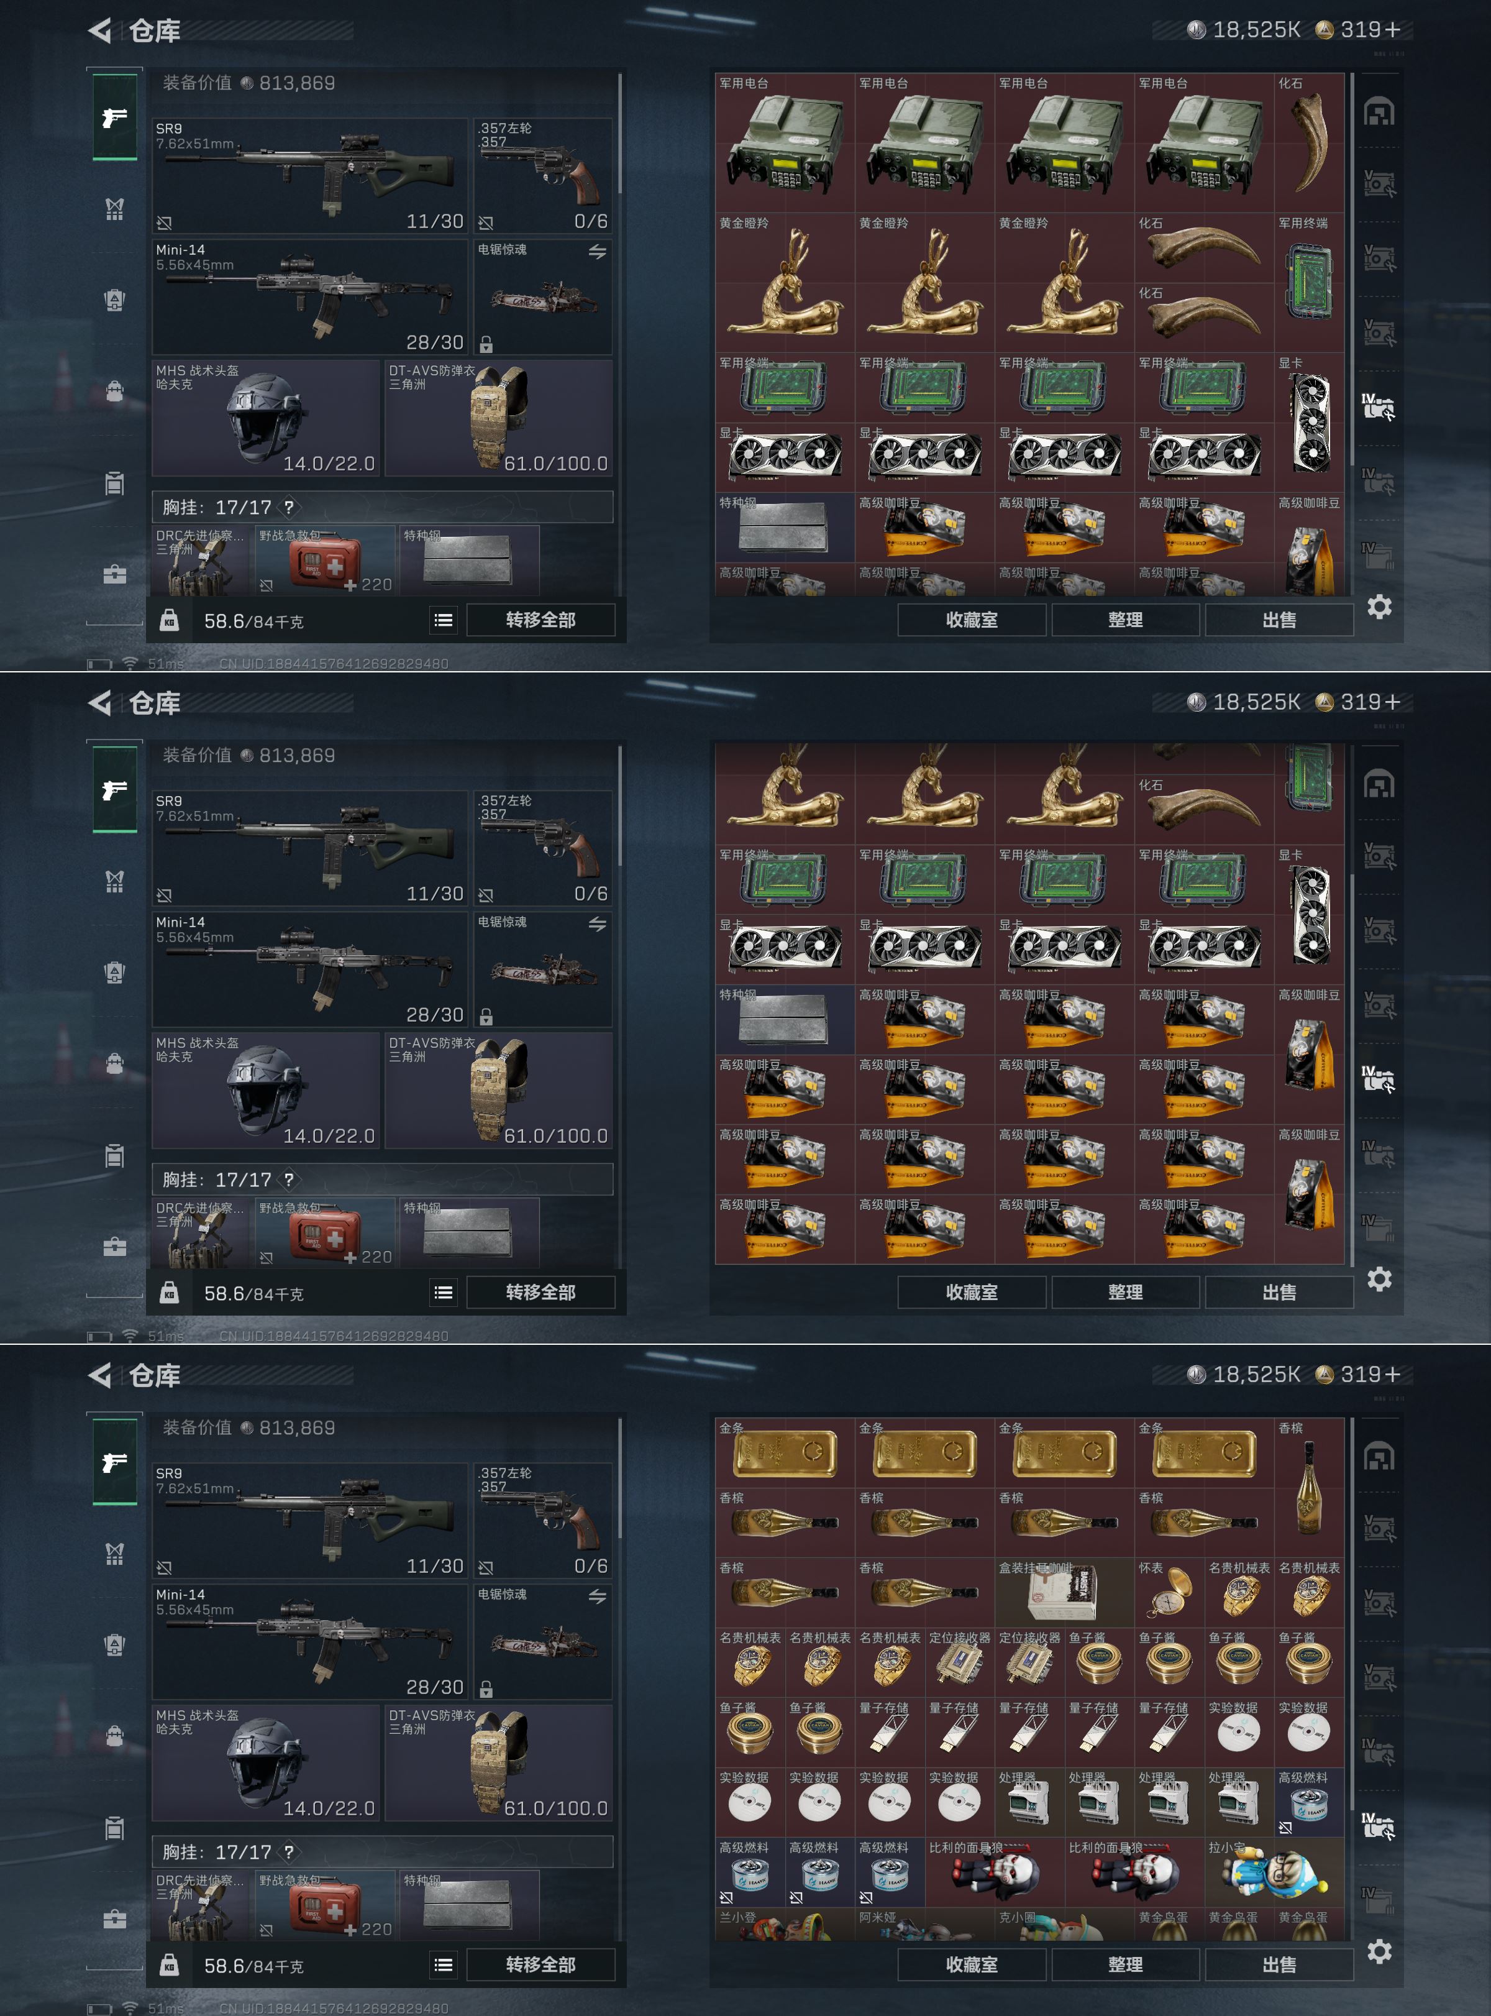This screenshot has height=2016, width=1491.
Task: Select the 盒装挂耳咖啡 boxed coffee item
Action: pyautogui.click(x=1064, y=1593)
